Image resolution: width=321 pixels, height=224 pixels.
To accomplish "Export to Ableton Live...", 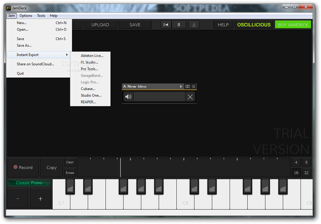I will coord(90,56).
